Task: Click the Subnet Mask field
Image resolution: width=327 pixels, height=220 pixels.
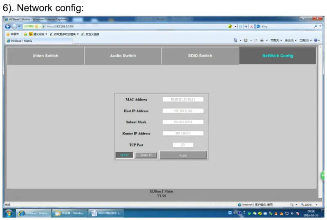Action: (183, 122)
